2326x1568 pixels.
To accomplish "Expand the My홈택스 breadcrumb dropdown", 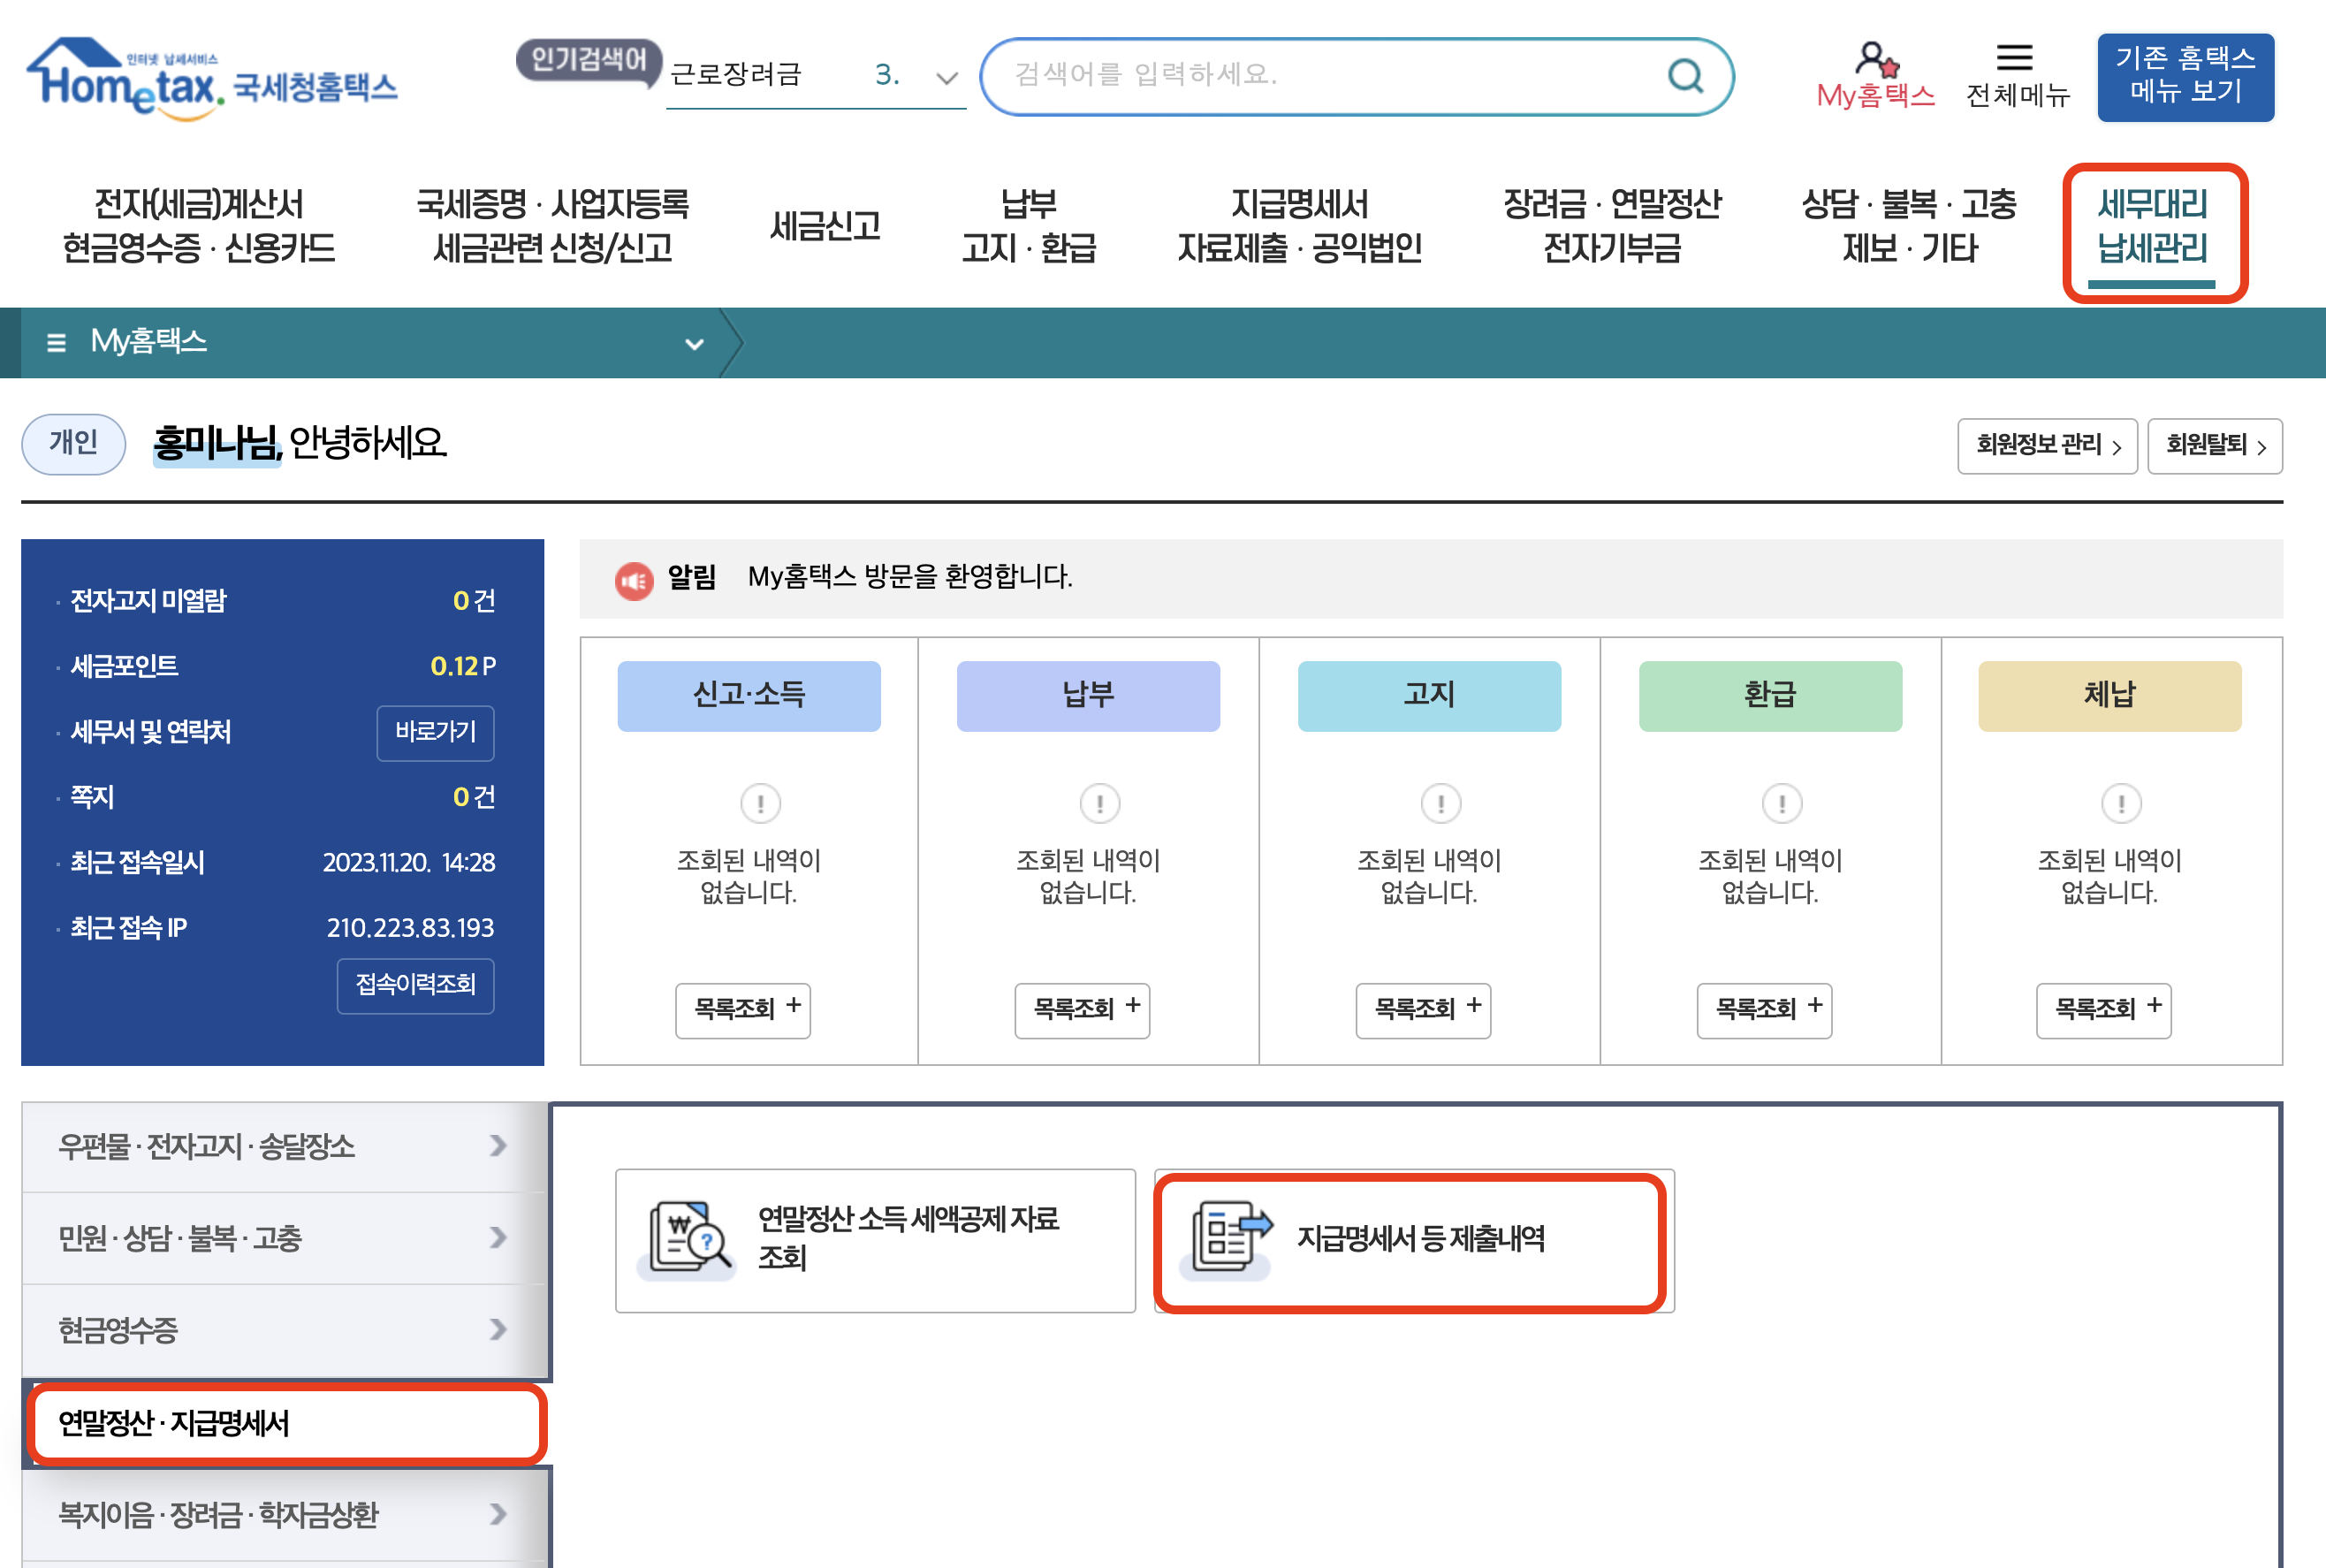I will [694, 344].
